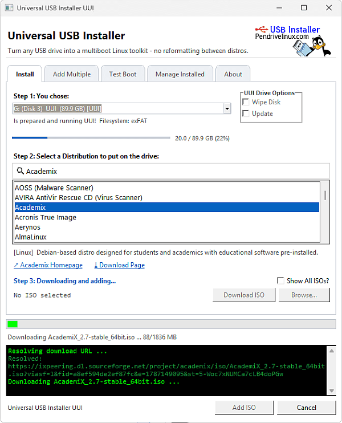Image resolution: width=342 pixels, height=423 pixels.
Task: Click the log console scroll-down arrow
Action: 332,391
